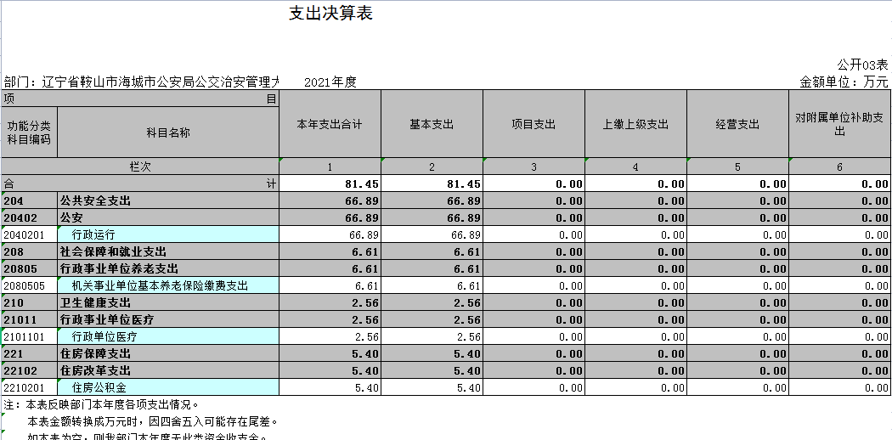Select the note 本表反映部门本年度各项支出情况
892x440 pixels.
(101, 405)
